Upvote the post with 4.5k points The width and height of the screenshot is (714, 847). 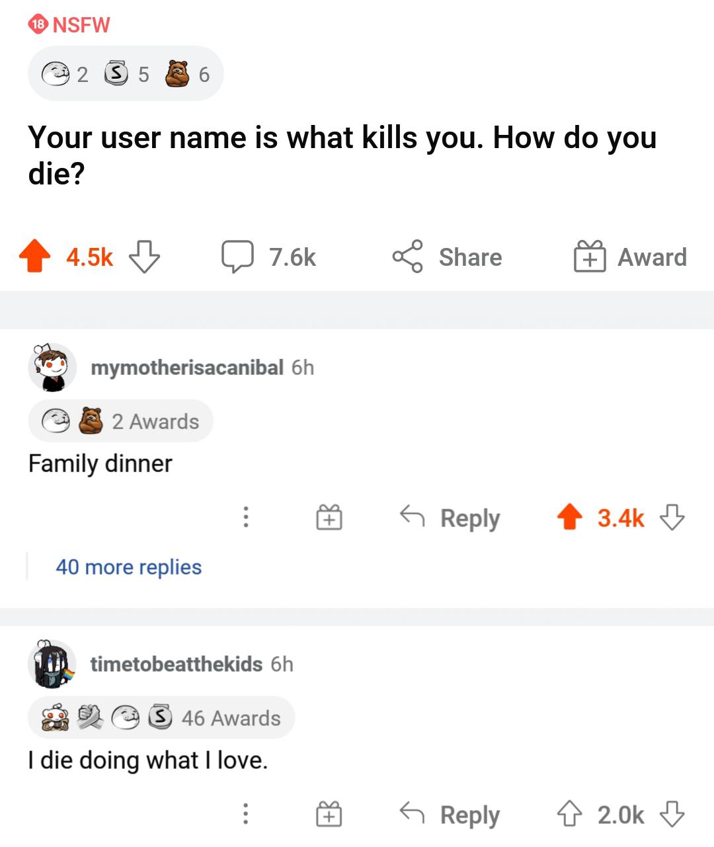click(x=35, y=257)
